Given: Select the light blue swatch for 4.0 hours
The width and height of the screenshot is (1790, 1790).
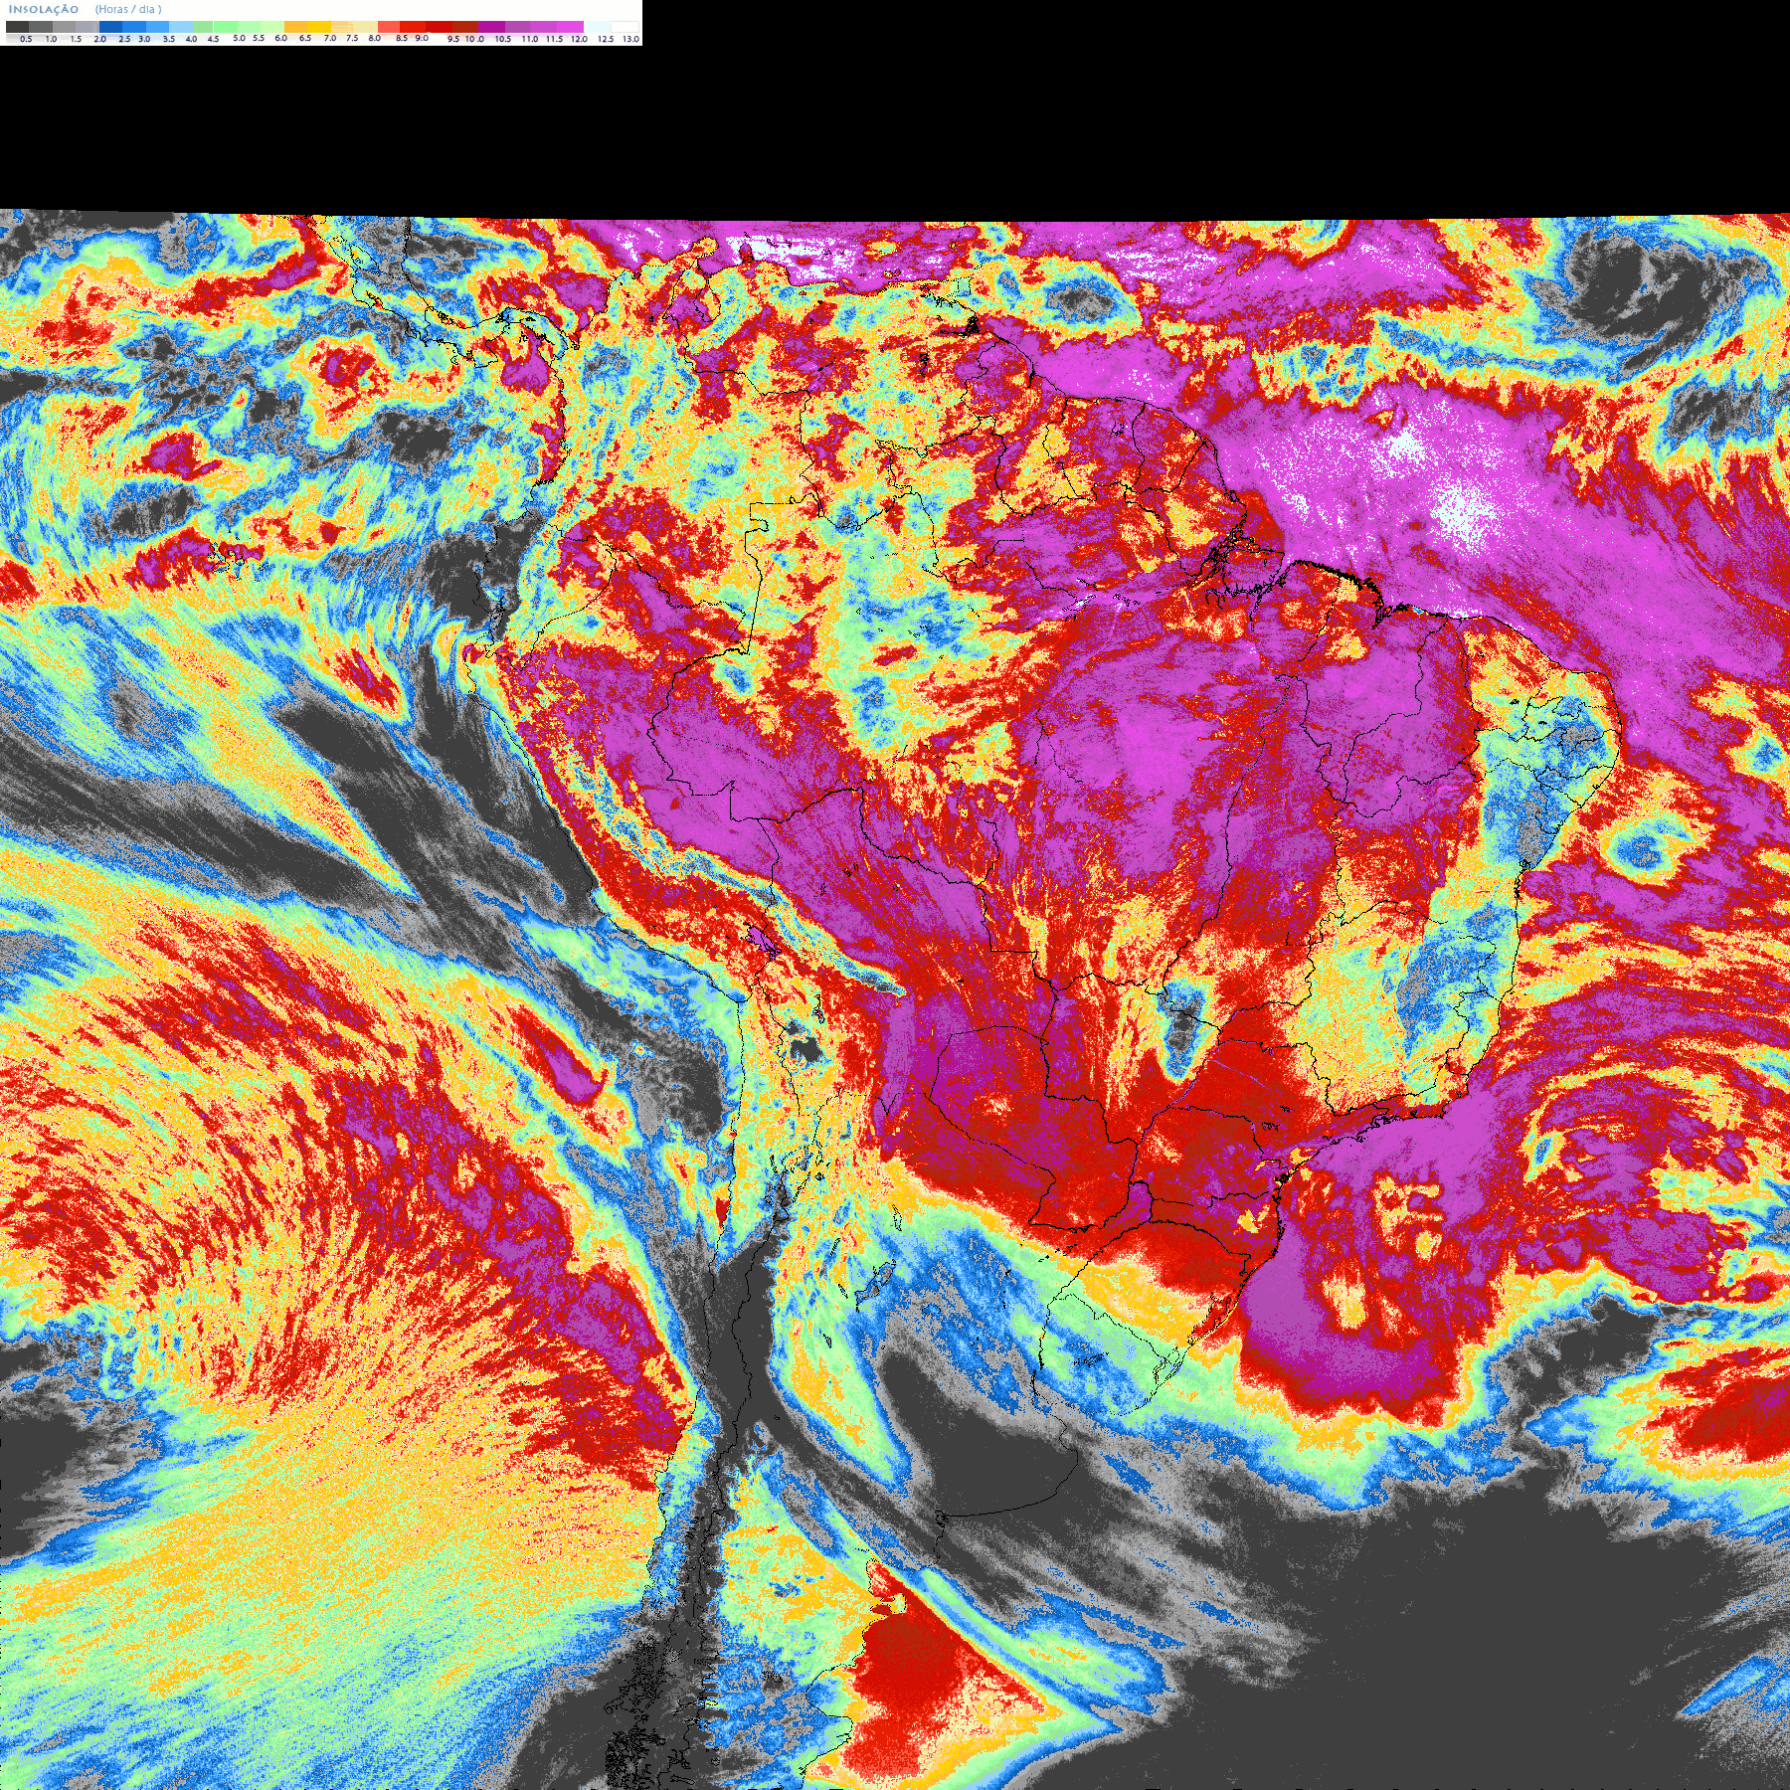Looking at the screenshot, I should click(x=181, y=27).
